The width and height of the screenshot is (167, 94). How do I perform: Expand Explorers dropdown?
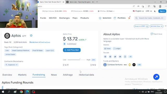point(11,65)
